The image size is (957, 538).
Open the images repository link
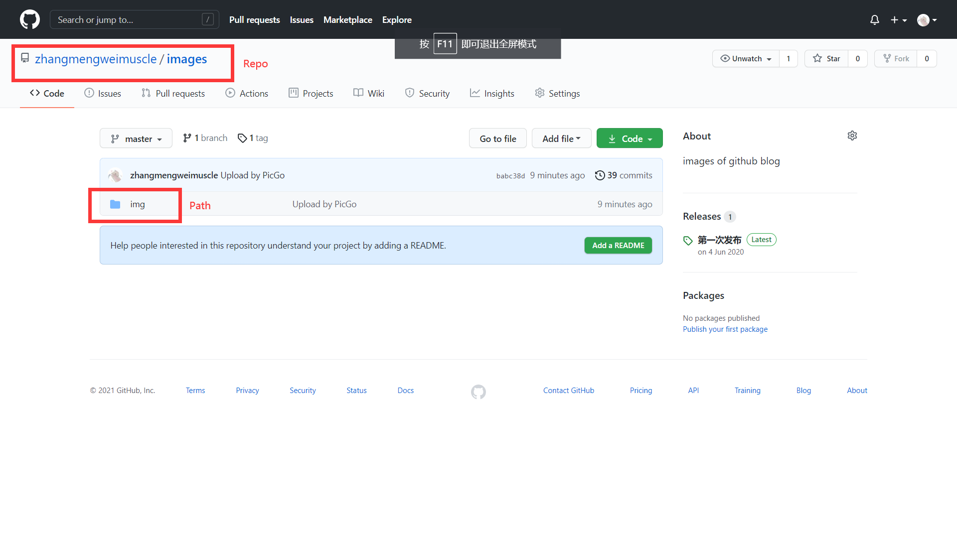click(187, 59)
